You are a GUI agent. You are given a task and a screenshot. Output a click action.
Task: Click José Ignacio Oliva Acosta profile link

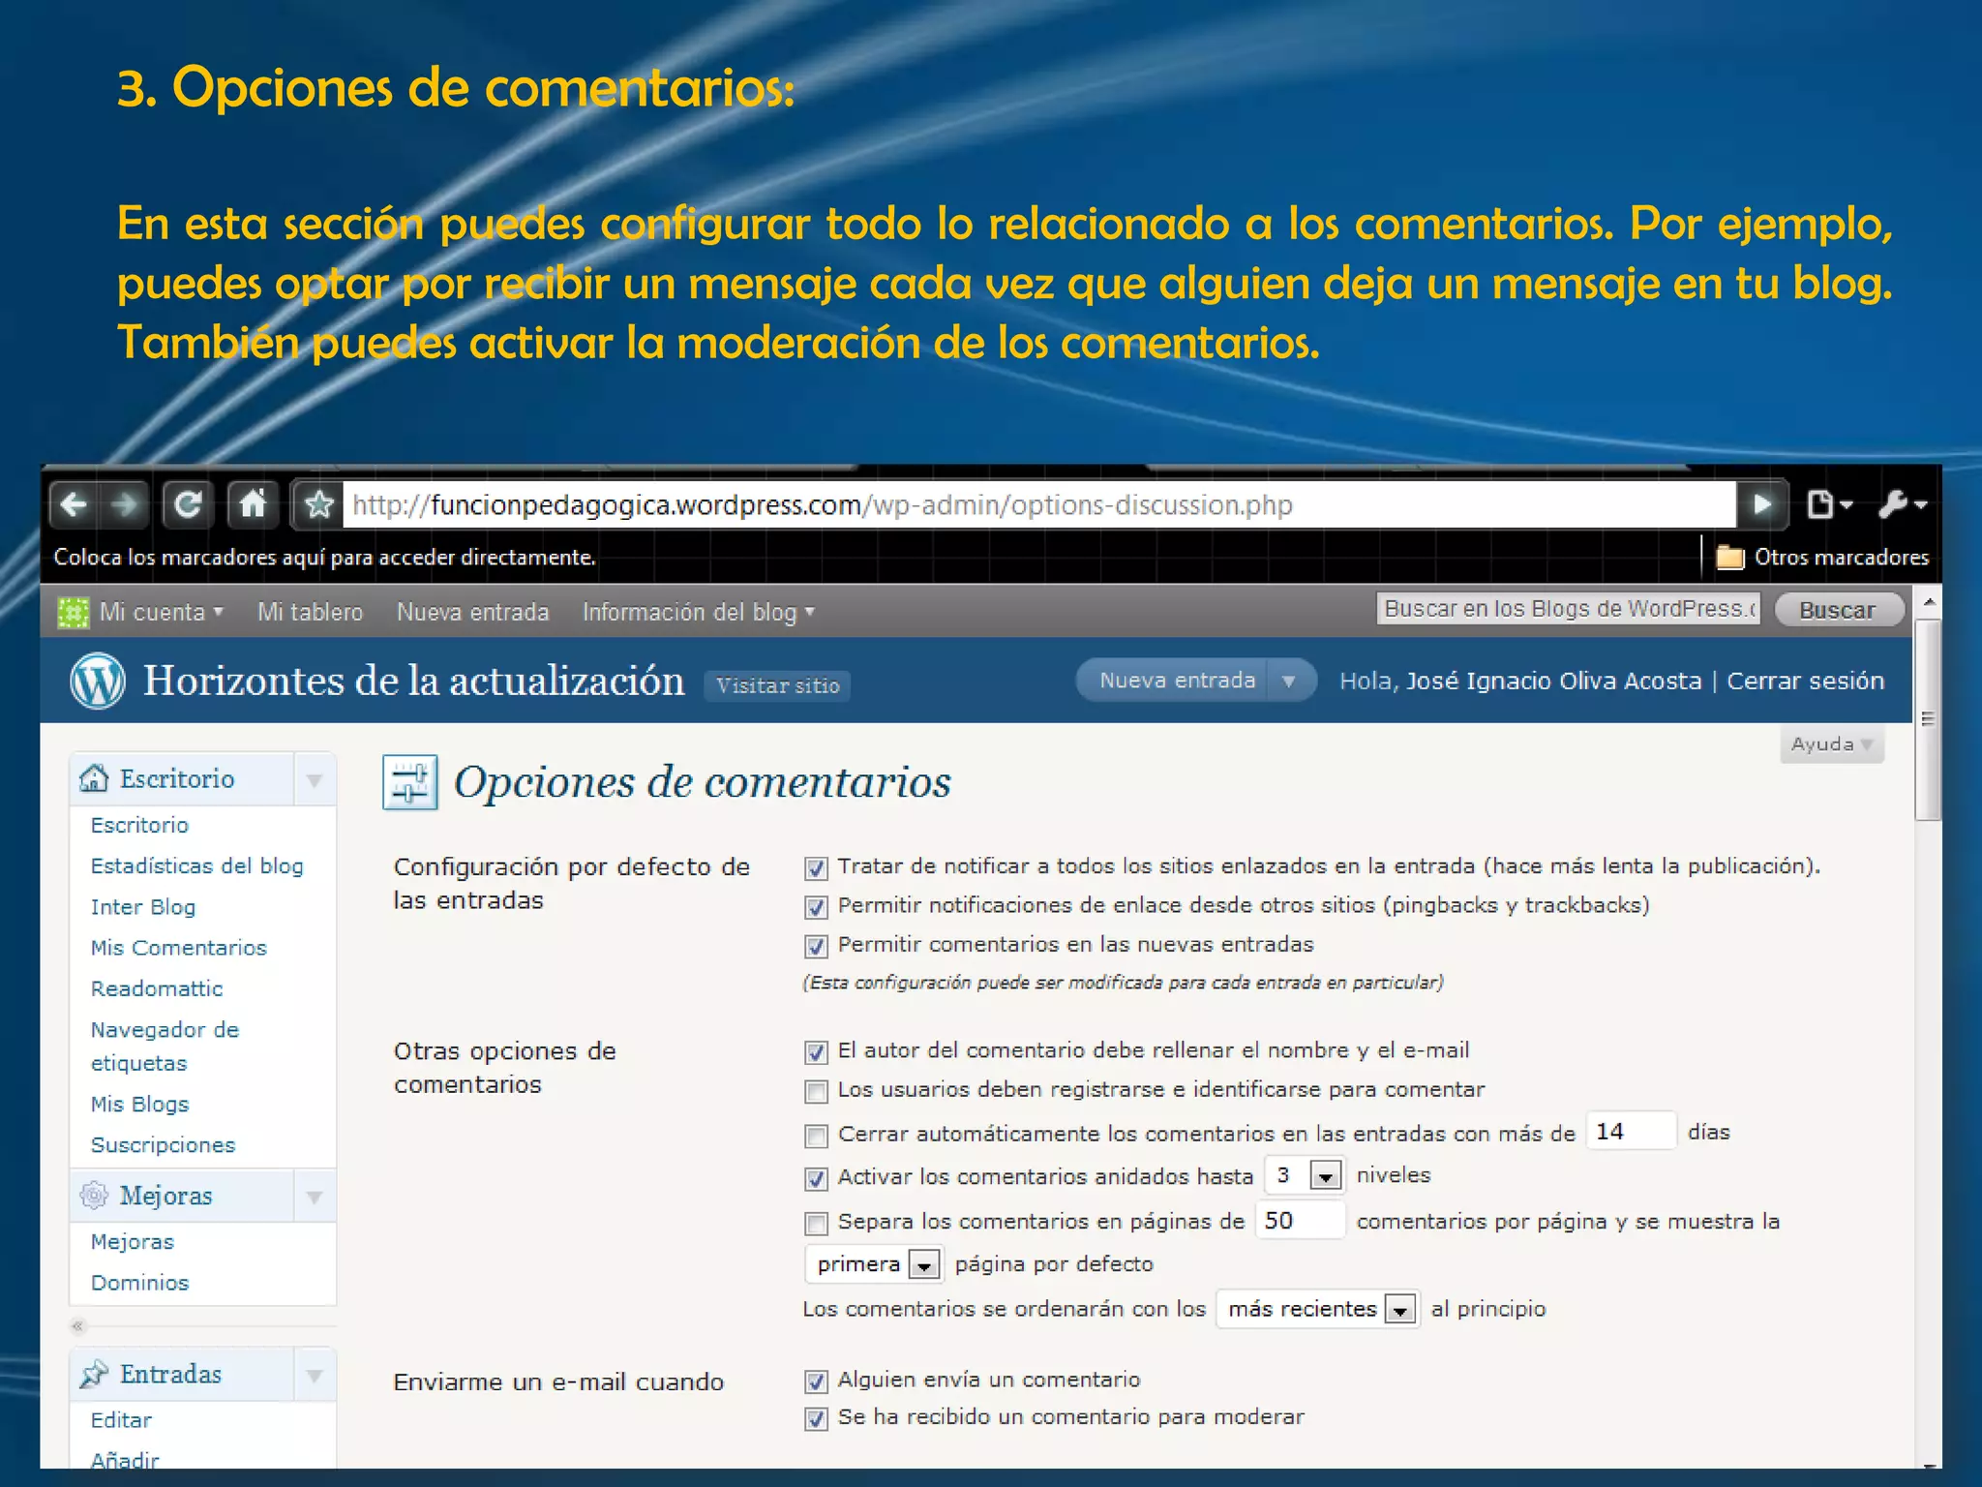click(1553, 681)
